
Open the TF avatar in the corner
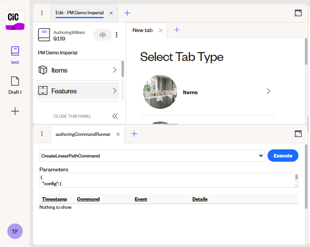pyautogui.click(x=15, y=231)
